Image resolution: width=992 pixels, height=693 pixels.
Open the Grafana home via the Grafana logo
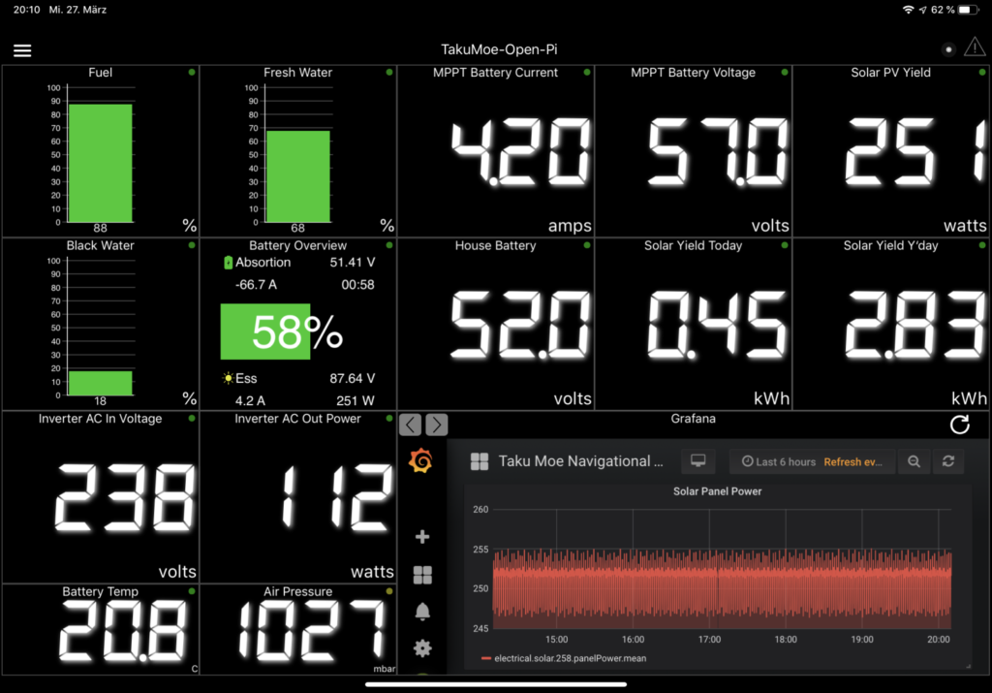[x=421, y=458]
